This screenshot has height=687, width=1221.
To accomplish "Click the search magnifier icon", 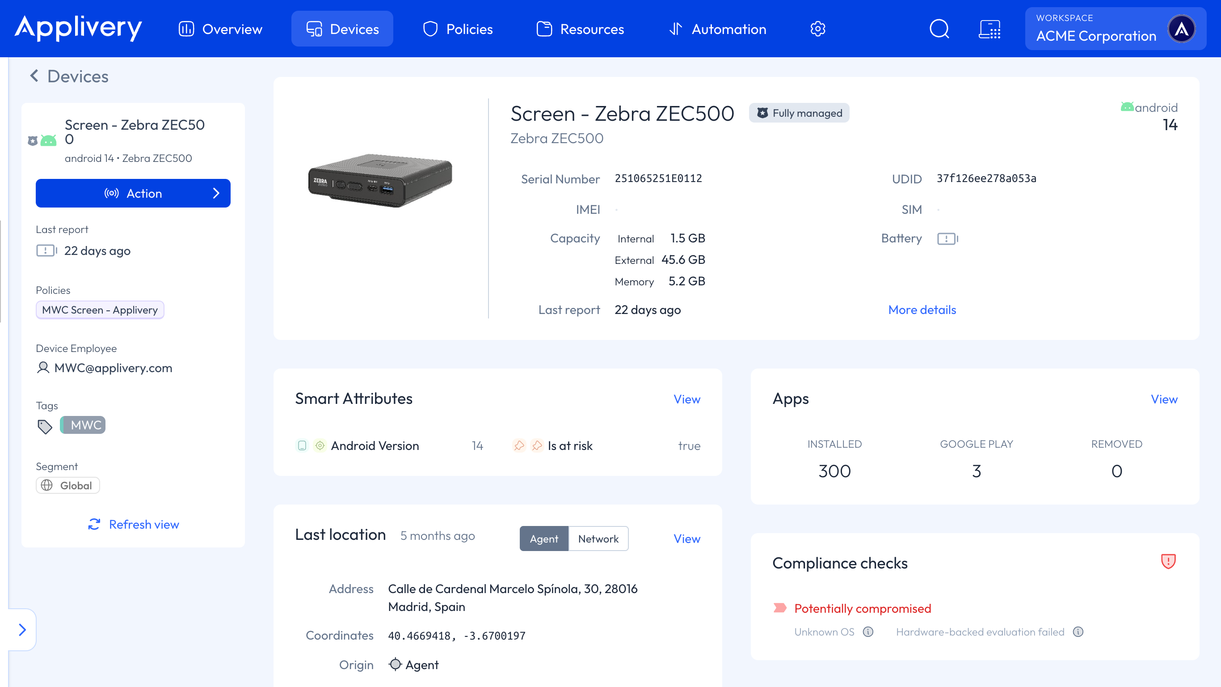I will (x=939, y=29).
